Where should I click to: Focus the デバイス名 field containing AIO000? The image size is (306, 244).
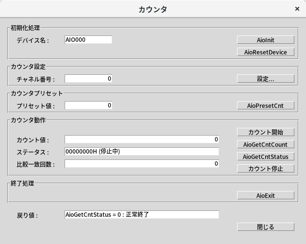[x=88, y=40]
